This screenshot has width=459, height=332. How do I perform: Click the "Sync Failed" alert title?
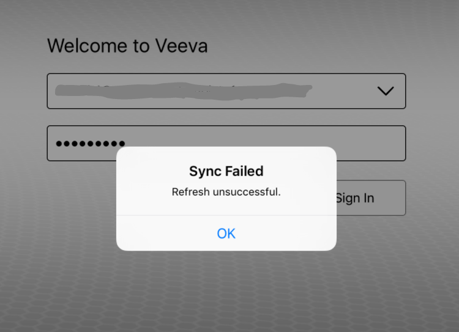click(x=226, y=171)
